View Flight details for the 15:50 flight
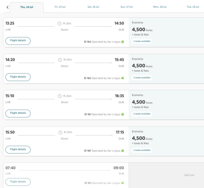The image size is (204, 188). tap(18, 150)
